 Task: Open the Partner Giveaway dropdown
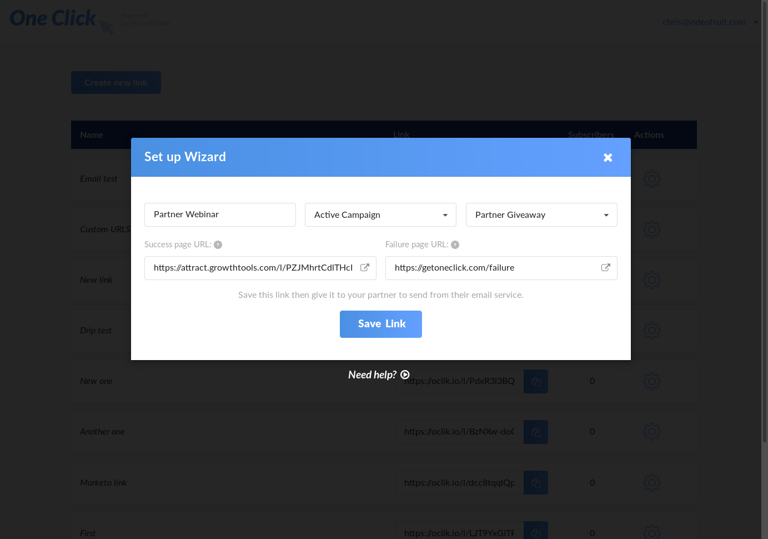(x=541, y=215)
